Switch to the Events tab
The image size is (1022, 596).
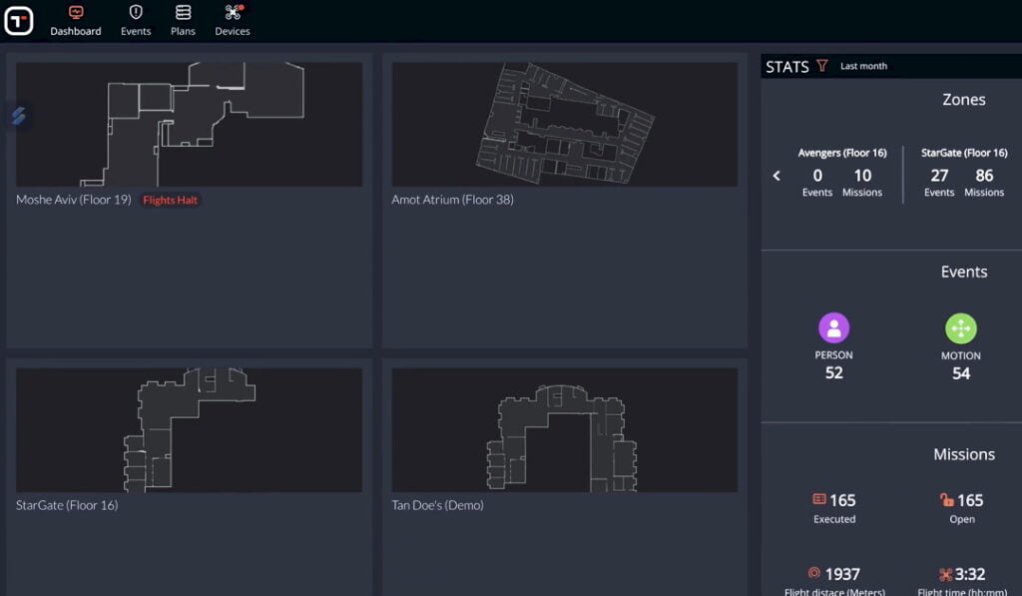coord(136,20)
